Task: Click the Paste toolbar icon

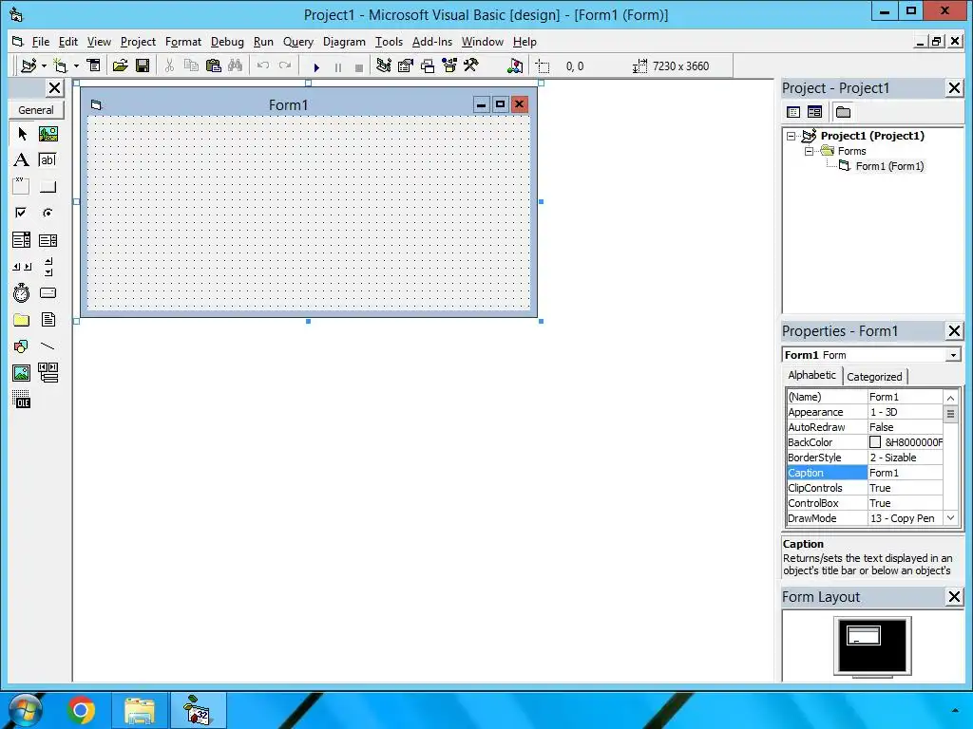Action: pos(214,65)
